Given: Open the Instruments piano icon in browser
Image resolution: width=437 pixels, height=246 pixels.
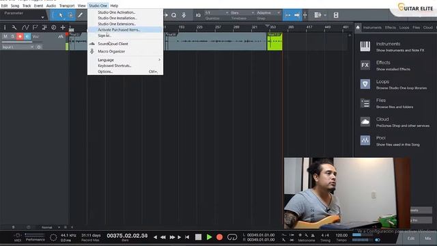Looking at the screenshot, I should tap(365, 46).
